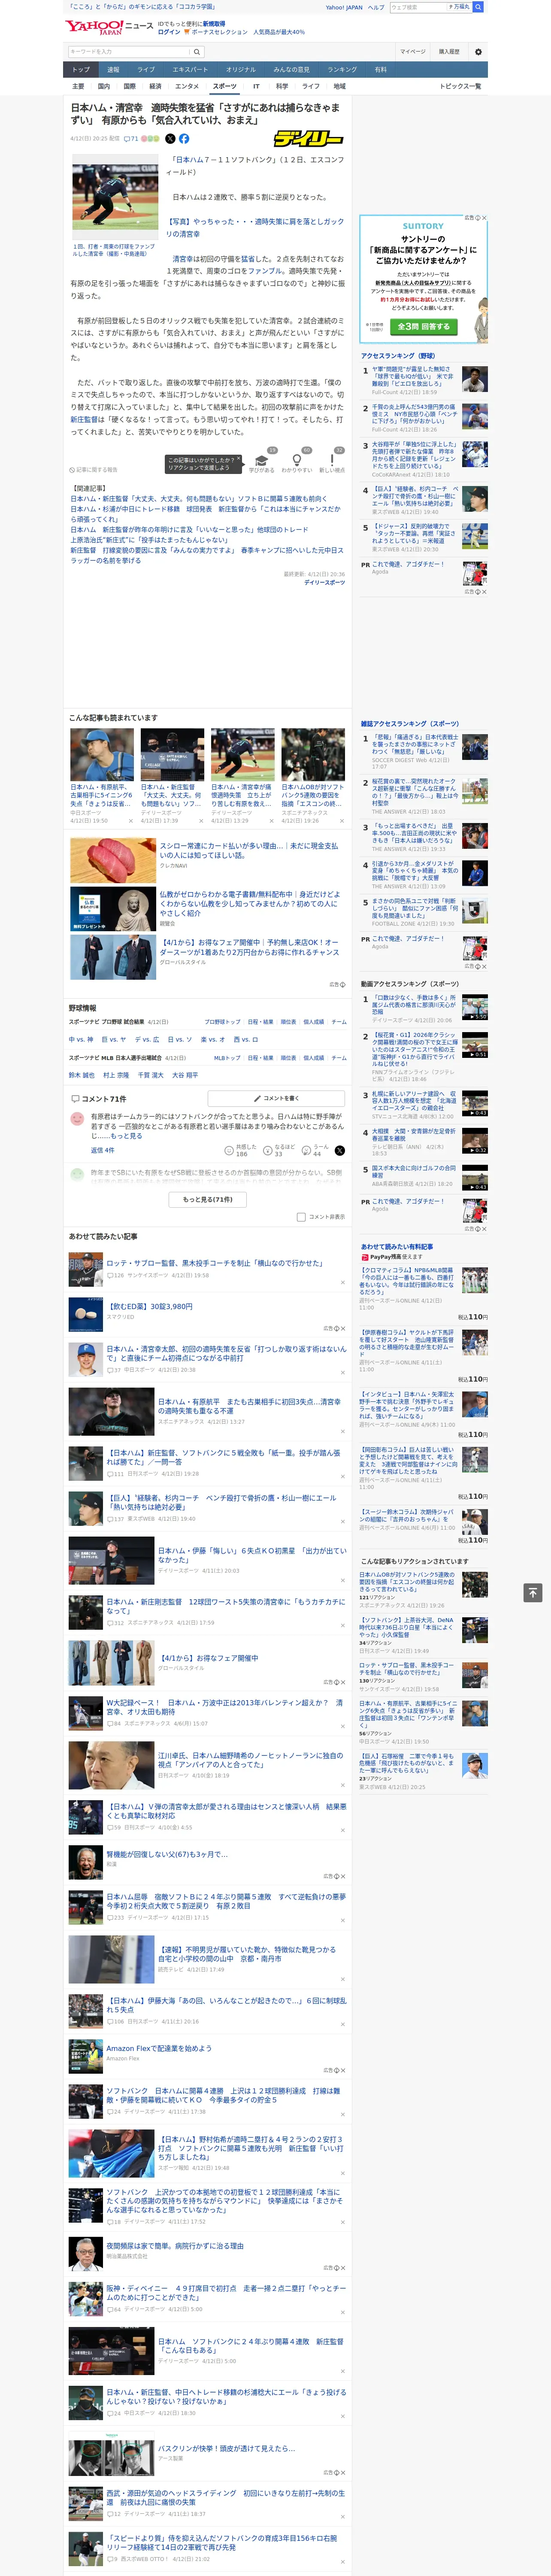Switch to the ランキング tab
Viewport: 551px width, 2576px height.
coord(342,70)
